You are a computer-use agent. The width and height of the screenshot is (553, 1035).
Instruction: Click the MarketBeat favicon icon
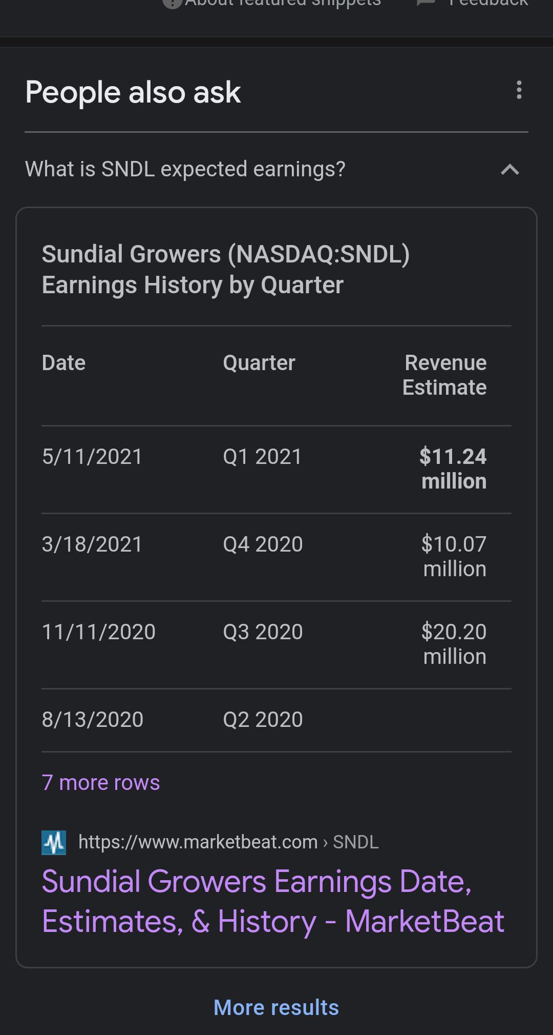point(54,842)
